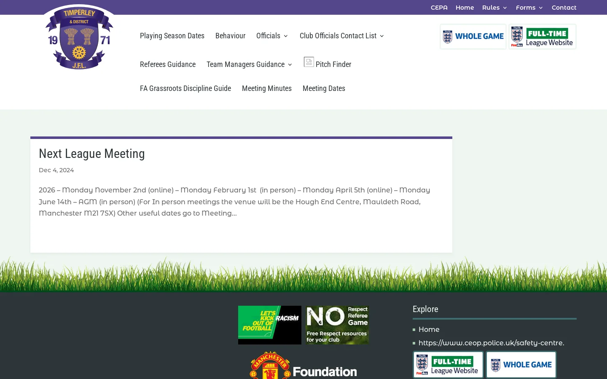Image resolution: width=607 pixels, height=379 pixels.
Task: Click the Explore footer heading
Action: [x=425, y=309]
